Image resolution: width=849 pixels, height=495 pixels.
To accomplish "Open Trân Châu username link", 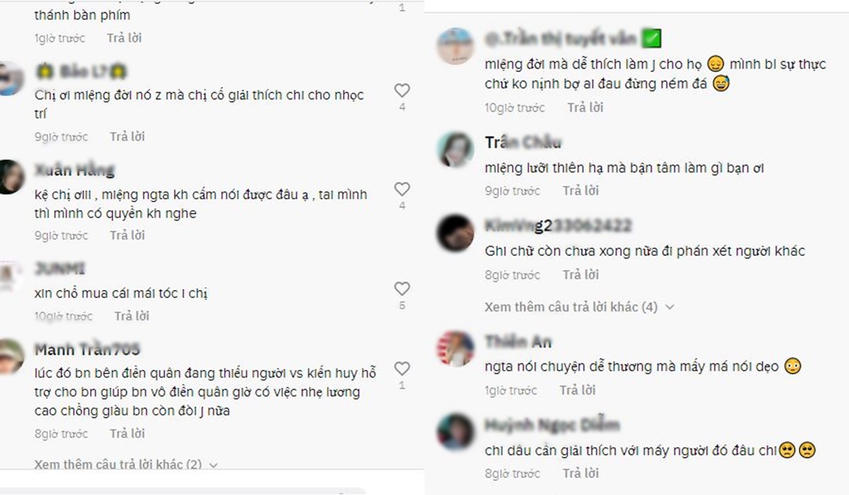I will point(523,143).
